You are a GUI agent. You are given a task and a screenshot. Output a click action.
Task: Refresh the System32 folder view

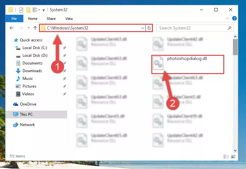(x=149, y=28)
